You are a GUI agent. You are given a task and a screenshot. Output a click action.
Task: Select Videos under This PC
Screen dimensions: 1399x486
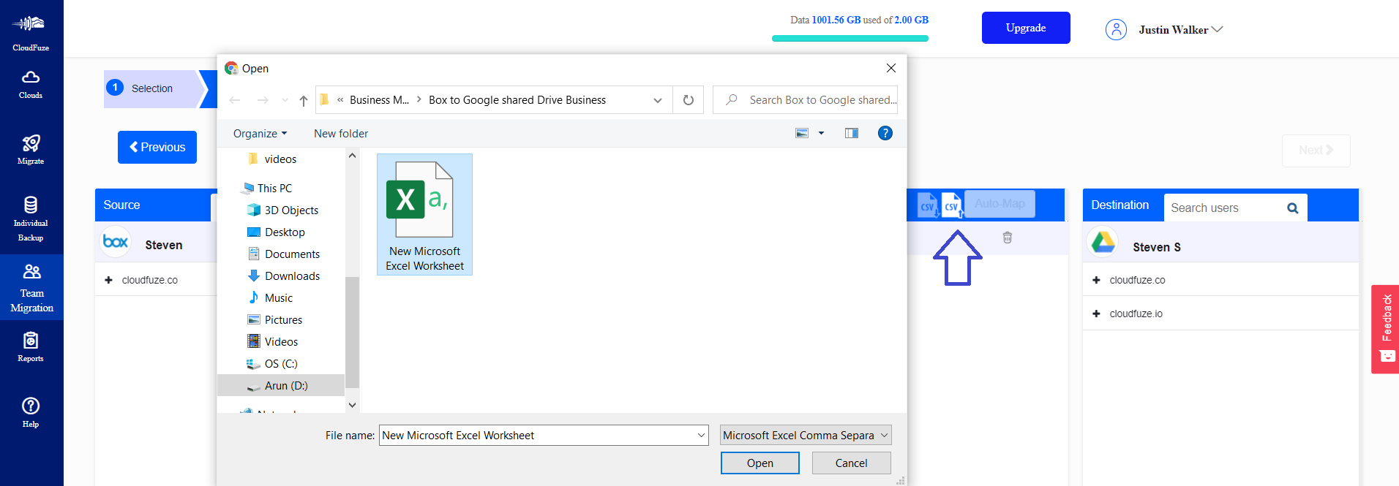click(281, 342)
